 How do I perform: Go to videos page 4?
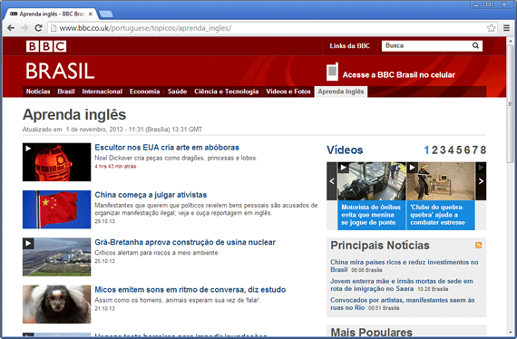pos(451,150)
